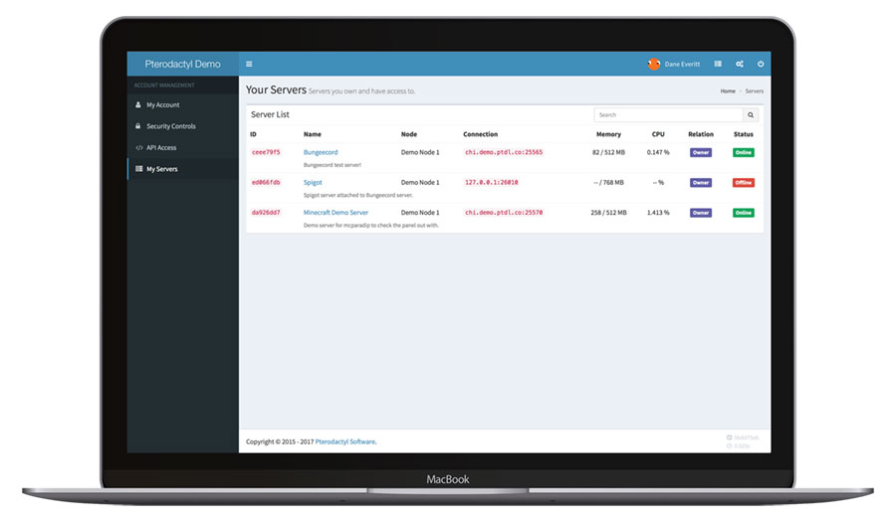Log out using the power icon
The height and width of the screenshot is (521, 896).
(761, 65)
